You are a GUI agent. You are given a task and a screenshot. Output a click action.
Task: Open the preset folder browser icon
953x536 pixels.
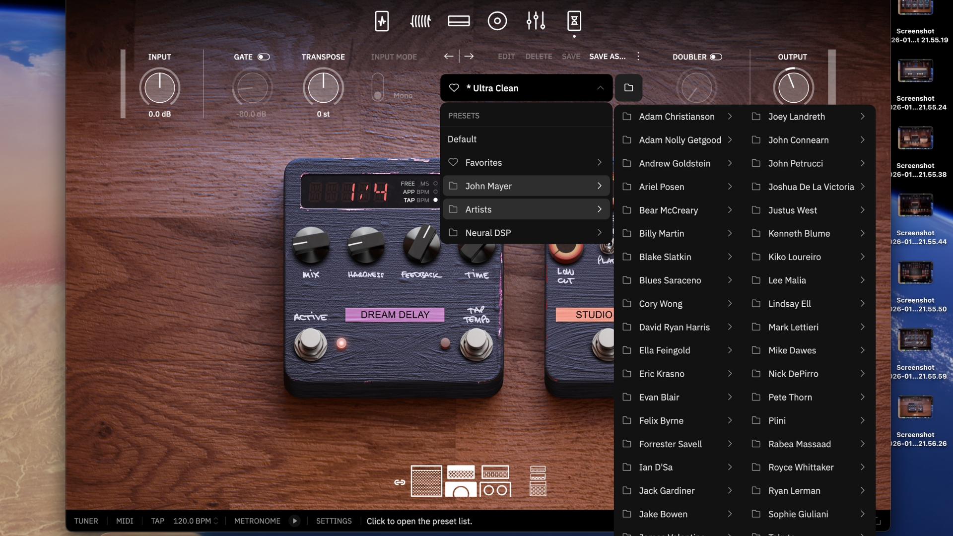click(628, 88)
